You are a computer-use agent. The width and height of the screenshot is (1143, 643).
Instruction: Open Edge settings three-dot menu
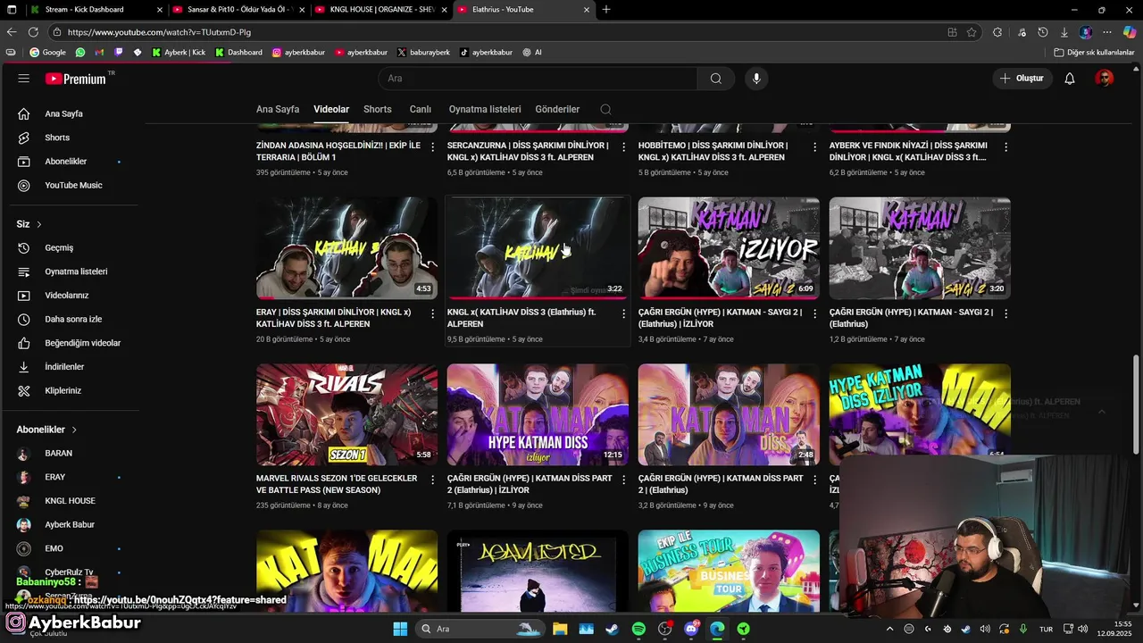pos(1107,32)
